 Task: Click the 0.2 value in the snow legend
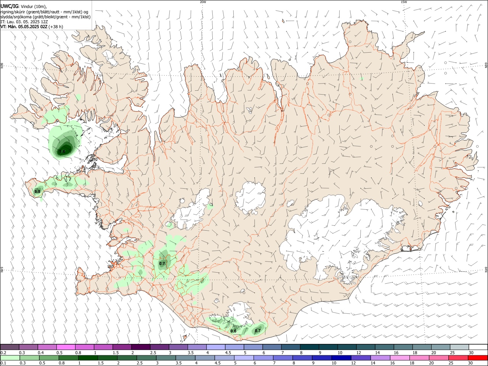3,353
